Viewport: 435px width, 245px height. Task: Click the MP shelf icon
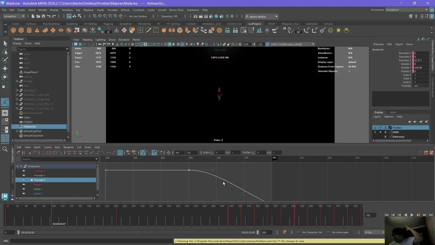(x=298, y=30)
